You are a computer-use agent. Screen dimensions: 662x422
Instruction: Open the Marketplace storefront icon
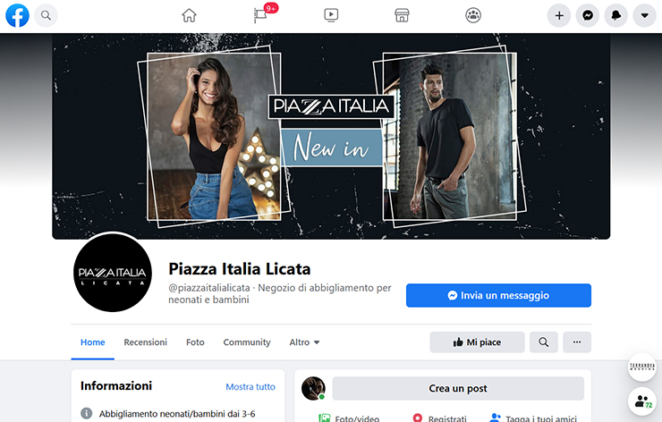(x=402, y=15)
